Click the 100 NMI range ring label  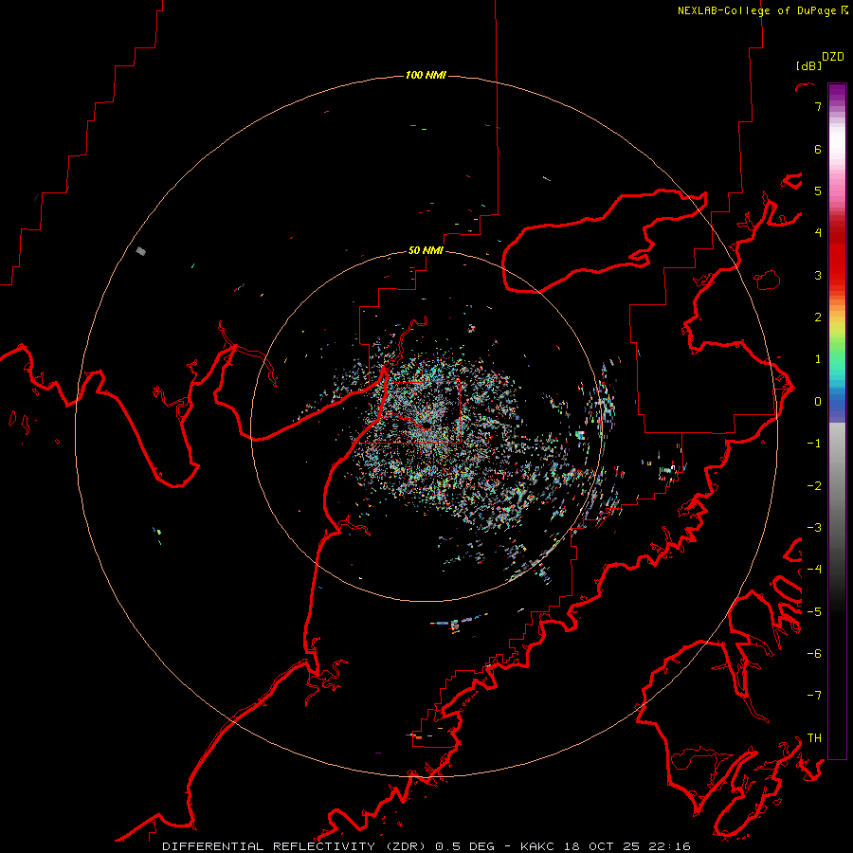(x=426, y=75)
